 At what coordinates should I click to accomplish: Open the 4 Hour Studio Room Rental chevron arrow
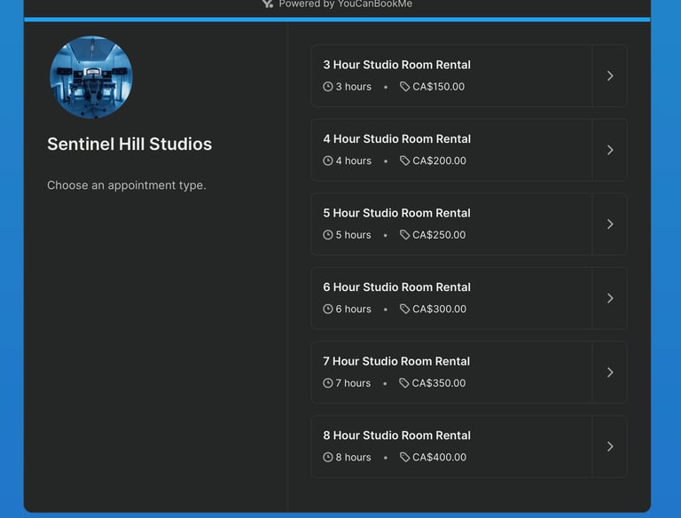[x=610, y=150]
